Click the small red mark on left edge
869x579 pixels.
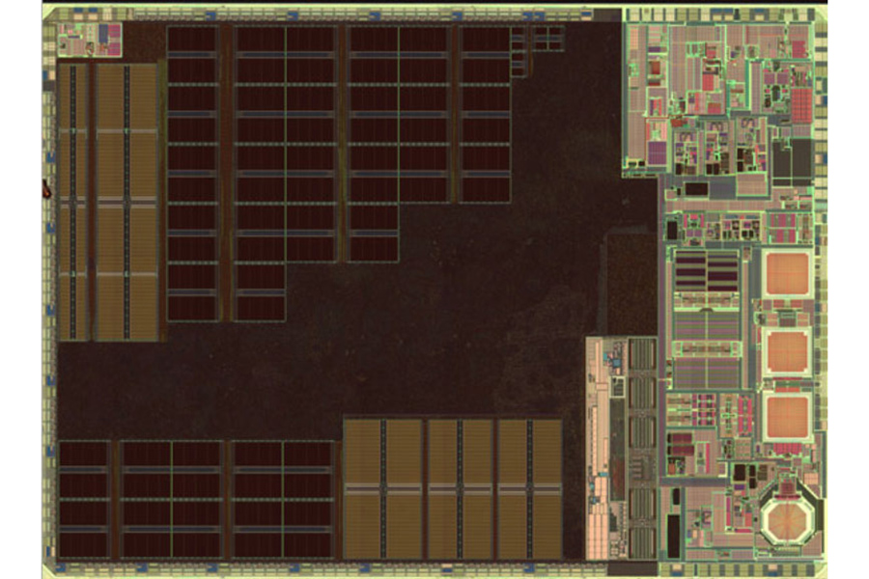[44, 187]
